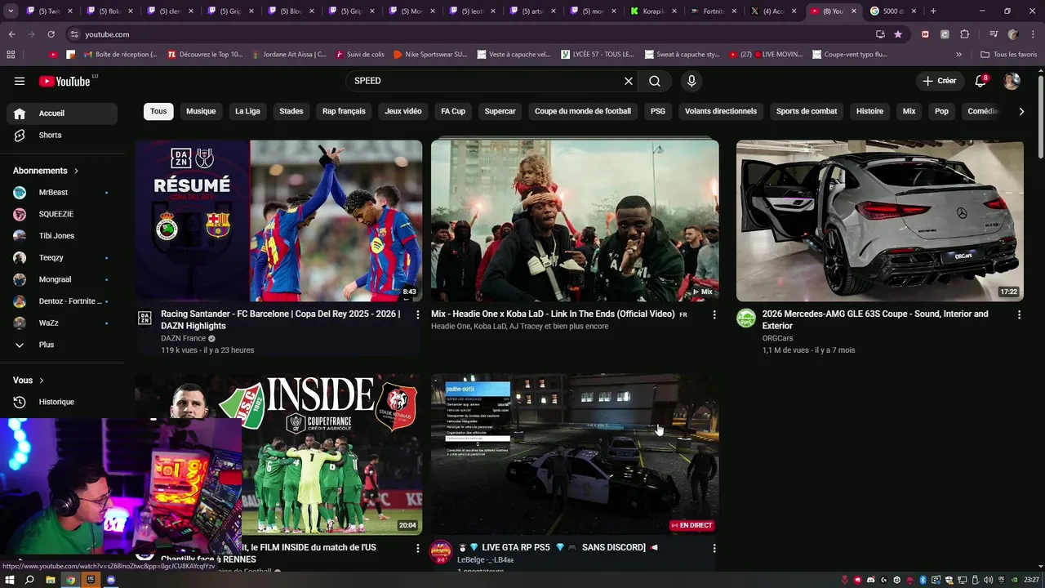Expand the Vous section
Screen dimensions: 1045x588
click(x=29, y=381)
